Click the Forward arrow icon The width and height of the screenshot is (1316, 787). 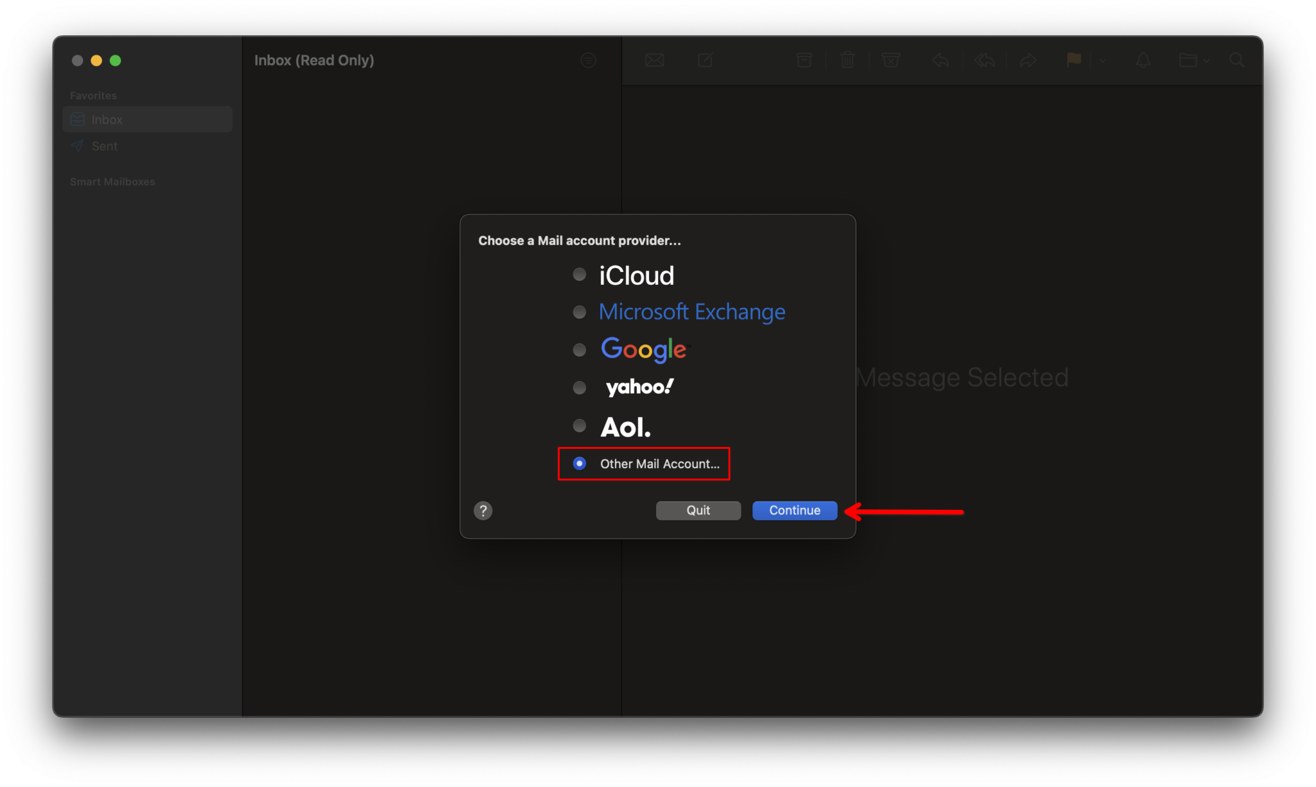[x=1028, y=60]
